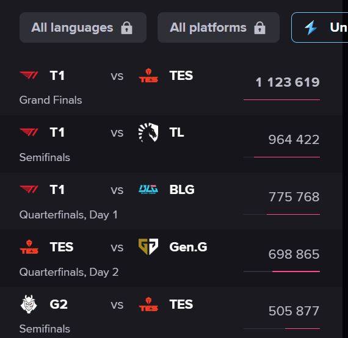
Task: Click the lock icon beside All languages
Action: tap(126, 27)
